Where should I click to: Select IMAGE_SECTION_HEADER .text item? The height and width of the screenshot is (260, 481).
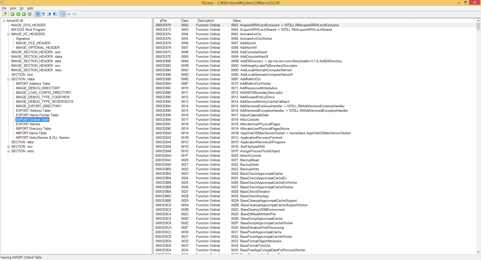click(x=36, y=52)
